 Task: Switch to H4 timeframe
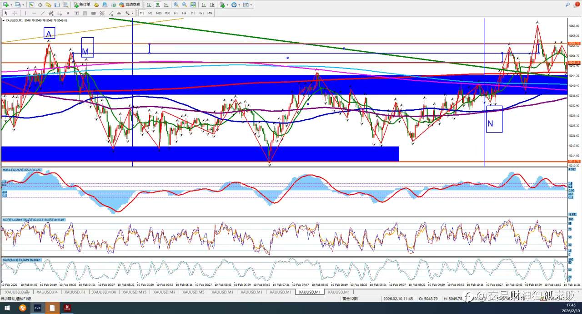(184, 13)
